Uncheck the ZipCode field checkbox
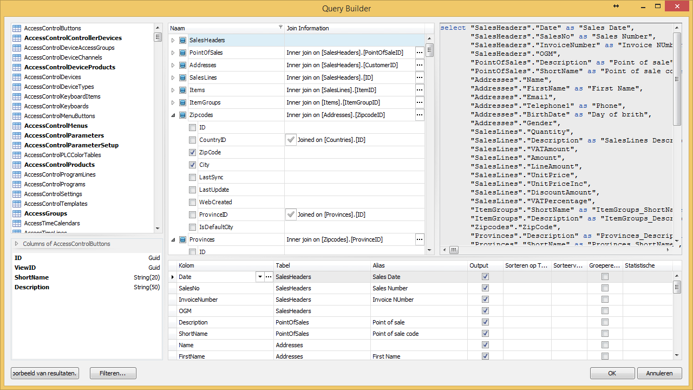Screen dimensions: 693x390 (193, 152)
